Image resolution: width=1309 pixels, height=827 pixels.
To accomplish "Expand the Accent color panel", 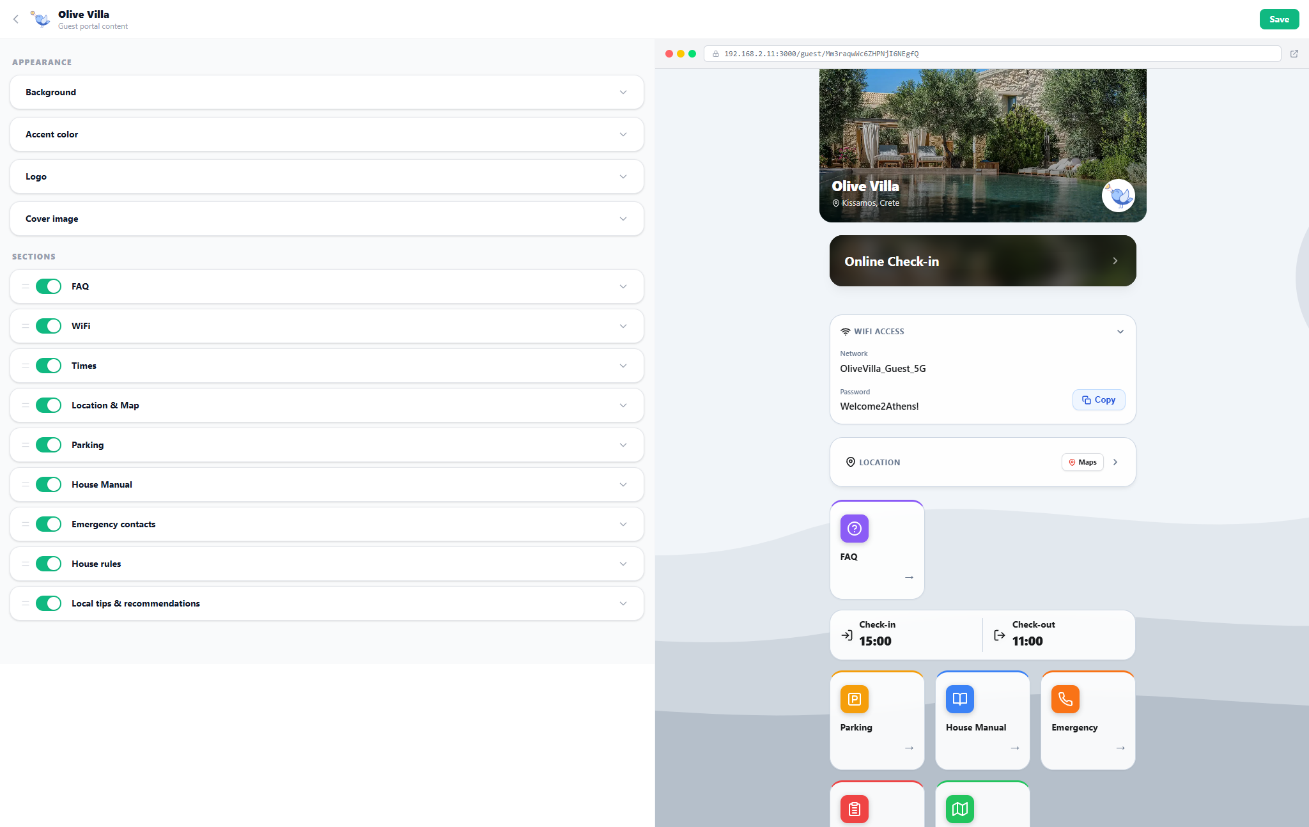I will click(x=327, y=134).
